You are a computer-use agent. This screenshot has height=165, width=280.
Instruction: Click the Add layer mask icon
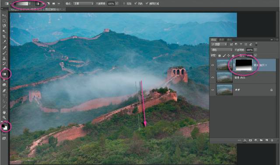pos(250,140)
